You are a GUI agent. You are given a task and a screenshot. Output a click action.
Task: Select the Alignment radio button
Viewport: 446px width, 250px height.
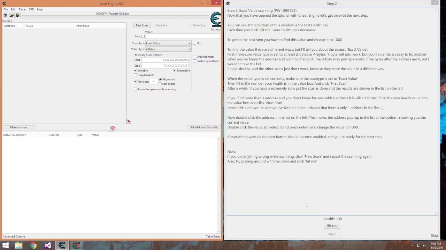click(160, 79)
